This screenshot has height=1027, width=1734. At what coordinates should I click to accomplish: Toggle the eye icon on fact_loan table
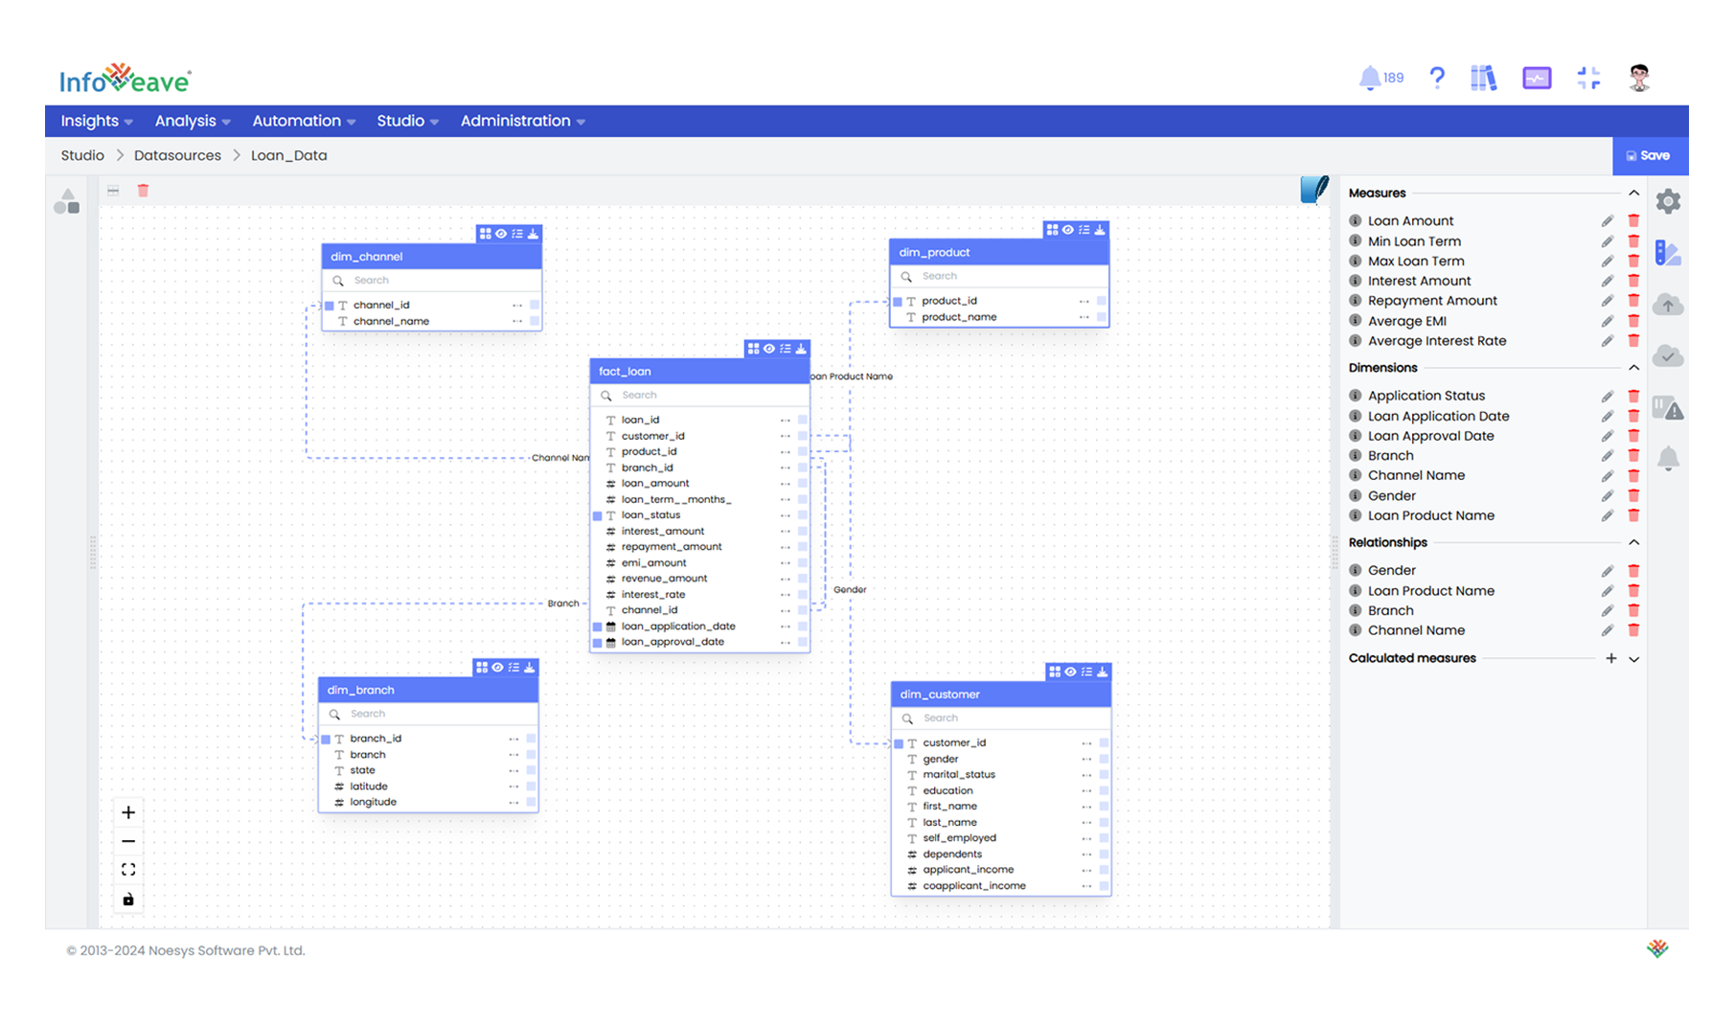tap(769, 349)
